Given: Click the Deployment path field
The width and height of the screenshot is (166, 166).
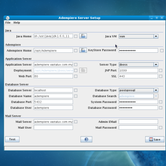Looking at the screenshot, I should [54, 71].
